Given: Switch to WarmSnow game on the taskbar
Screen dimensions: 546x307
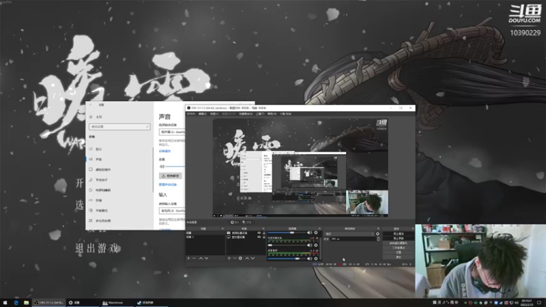Looking at the screenshot, I should pos(117,303).
